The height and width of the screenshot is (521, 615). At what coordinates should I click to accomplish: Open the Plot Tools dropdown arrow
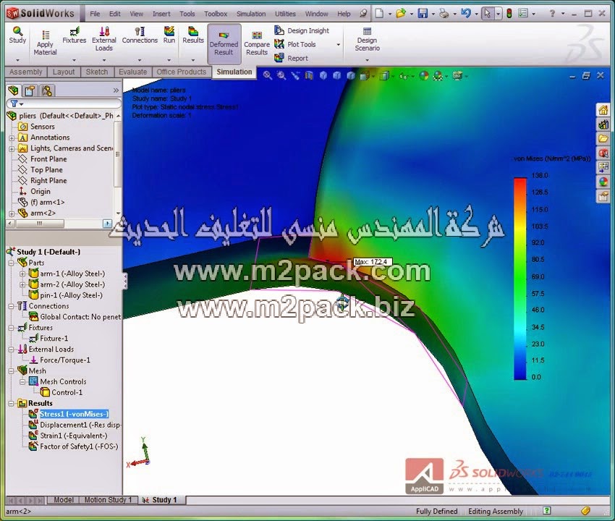click(x=339, y=45)
